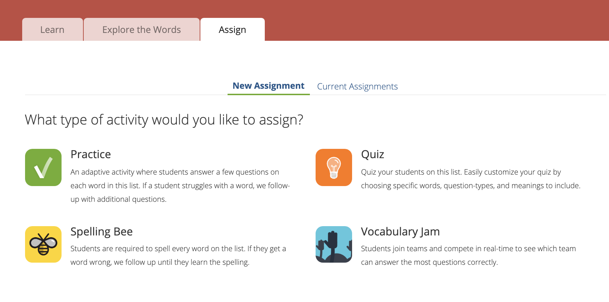Click the "What type of activity" heading
Viewport: 609px width, 302px height.
pyautogui.click(x=164, y=120)
